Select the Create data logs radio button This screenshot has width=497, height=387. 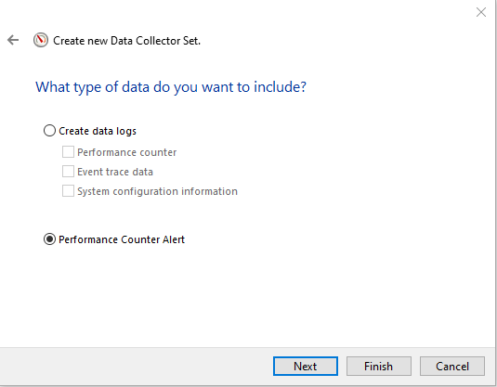click(49, 131)
